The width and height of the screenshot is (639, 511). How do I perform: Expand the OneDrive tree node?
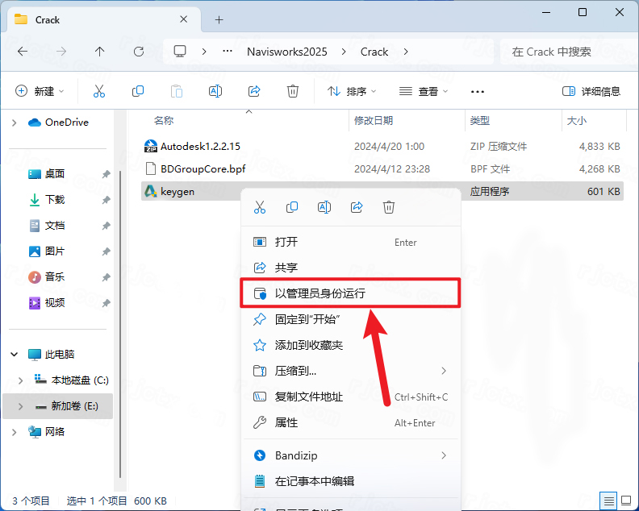tap(15, 123)
